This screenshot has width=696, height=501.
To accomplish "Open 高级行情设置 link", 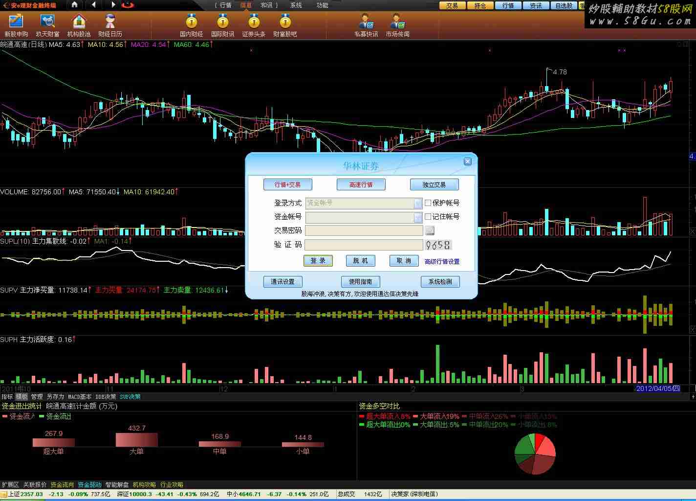I will click(442, 262).
